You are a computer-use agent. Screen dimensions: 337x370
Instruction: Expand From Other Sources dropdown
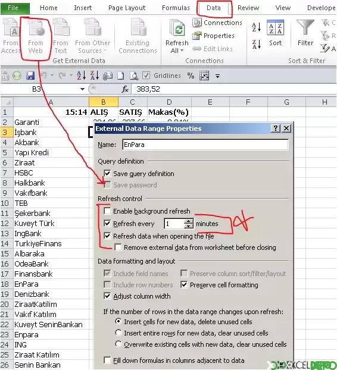coord(105,51)
